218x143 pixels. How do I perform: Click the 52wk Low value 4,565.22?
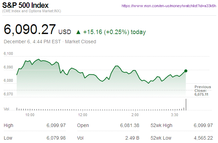203,138
